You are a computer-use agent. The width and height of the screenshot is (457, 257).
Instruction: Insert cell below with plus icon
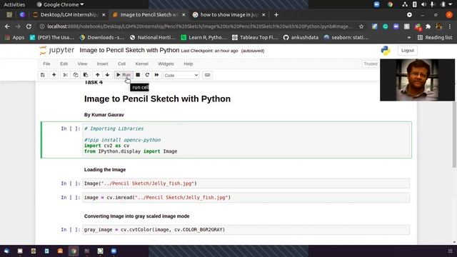click(54, 75)
